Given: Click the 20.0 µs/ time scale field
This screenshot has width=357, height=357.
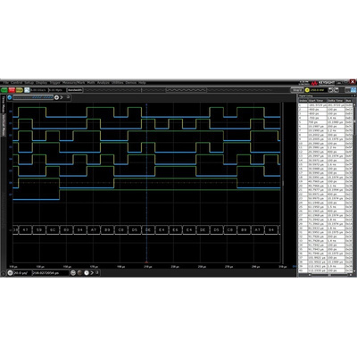Looking at the screenshot, I should pyautogui.click(x=22, y=273).
